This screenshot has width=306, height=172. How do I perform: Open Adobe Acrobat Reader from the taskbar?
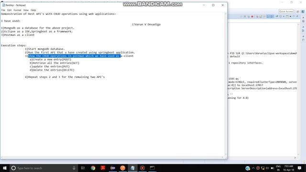pyautogui.click(x=103, y=168)
